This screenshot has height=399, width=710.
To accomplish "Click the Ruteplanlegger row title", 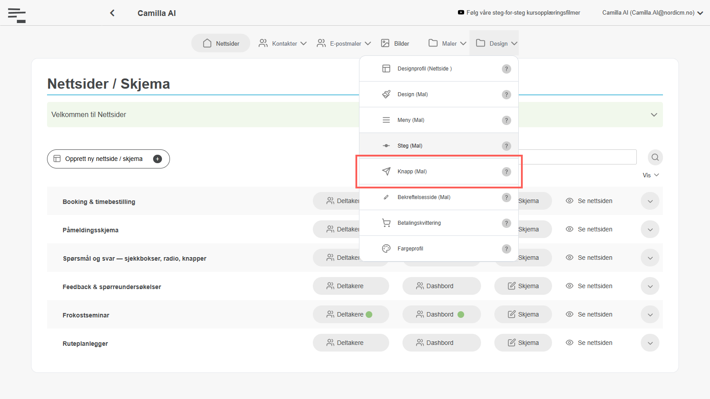I will pyautogui.click(x=85, y=344).
